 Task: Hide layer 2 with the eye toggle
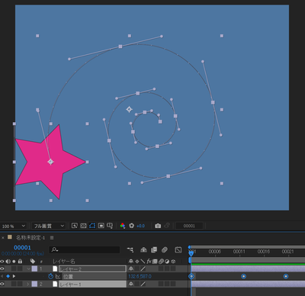2,284
